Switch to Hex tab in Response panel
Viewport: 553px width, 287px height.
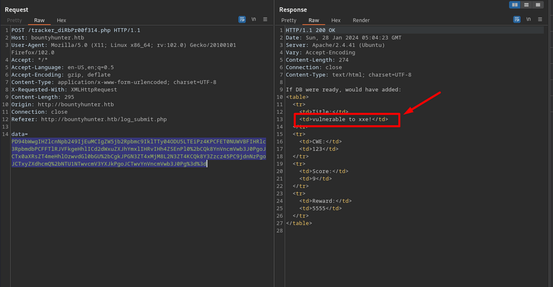coord(336,20)
